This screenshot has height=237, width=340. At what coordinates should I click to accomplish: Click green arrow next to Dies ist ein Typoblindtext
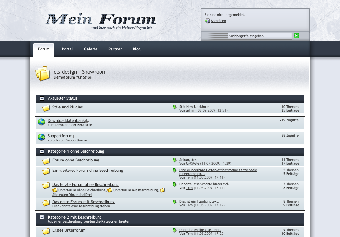tap(174, 202)
